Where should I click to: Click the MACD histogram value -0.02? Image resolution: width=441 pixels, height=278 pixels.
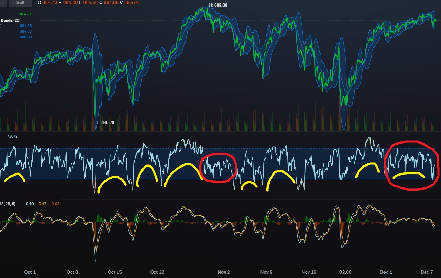(54, 204)
